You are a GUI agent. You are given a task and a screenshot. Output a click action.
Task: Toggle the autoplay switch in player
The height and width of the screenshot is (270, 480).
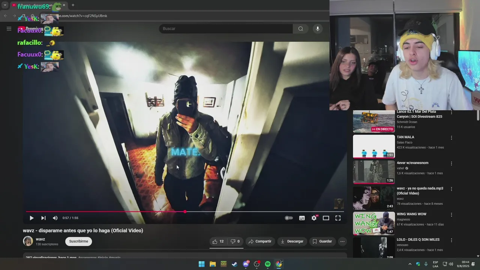pos(289,218)
